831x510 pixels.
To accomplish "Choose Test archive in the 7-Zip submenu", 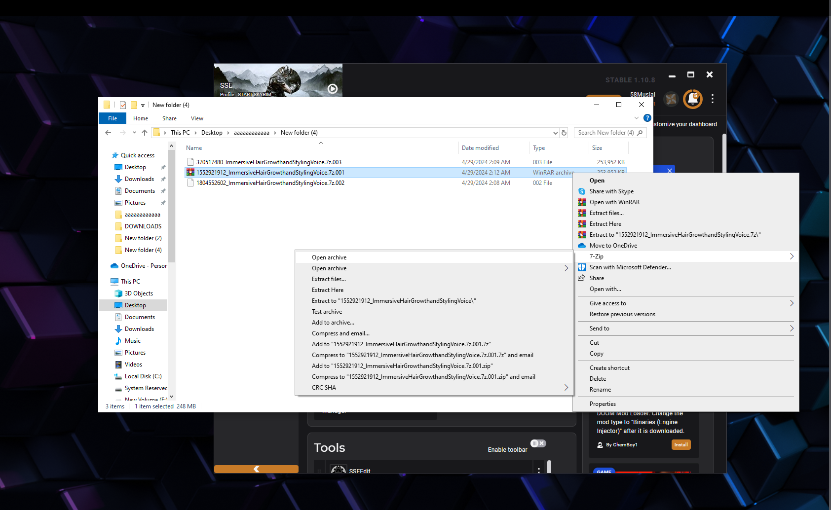I will click(327, 312).
